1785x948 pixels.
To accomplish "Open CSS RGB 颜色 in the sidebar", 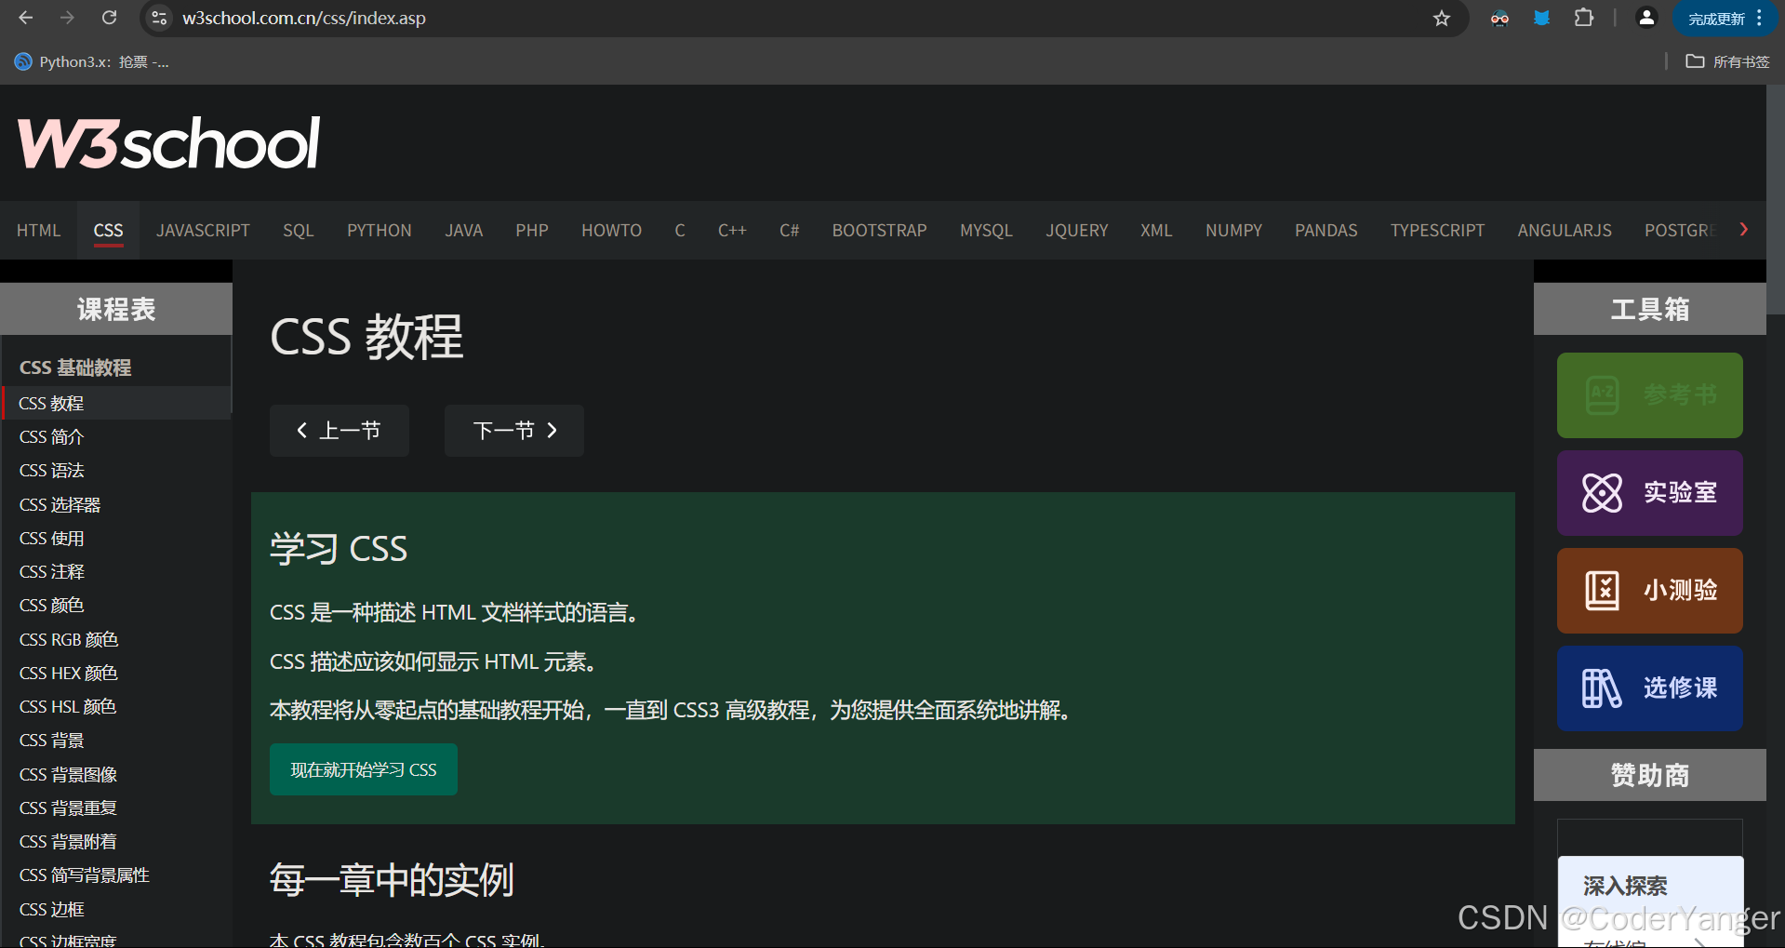I will point(116,639).
